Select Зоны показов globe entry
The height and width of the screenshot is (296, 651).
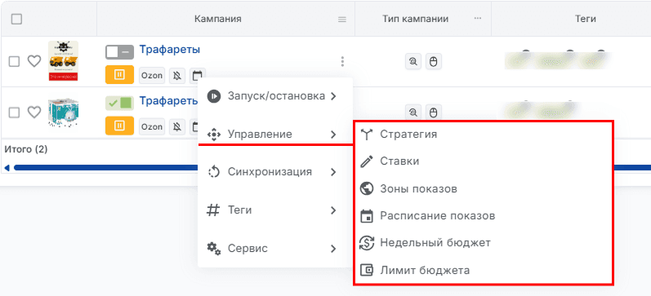pyautogui.click(x=484, y=188)
